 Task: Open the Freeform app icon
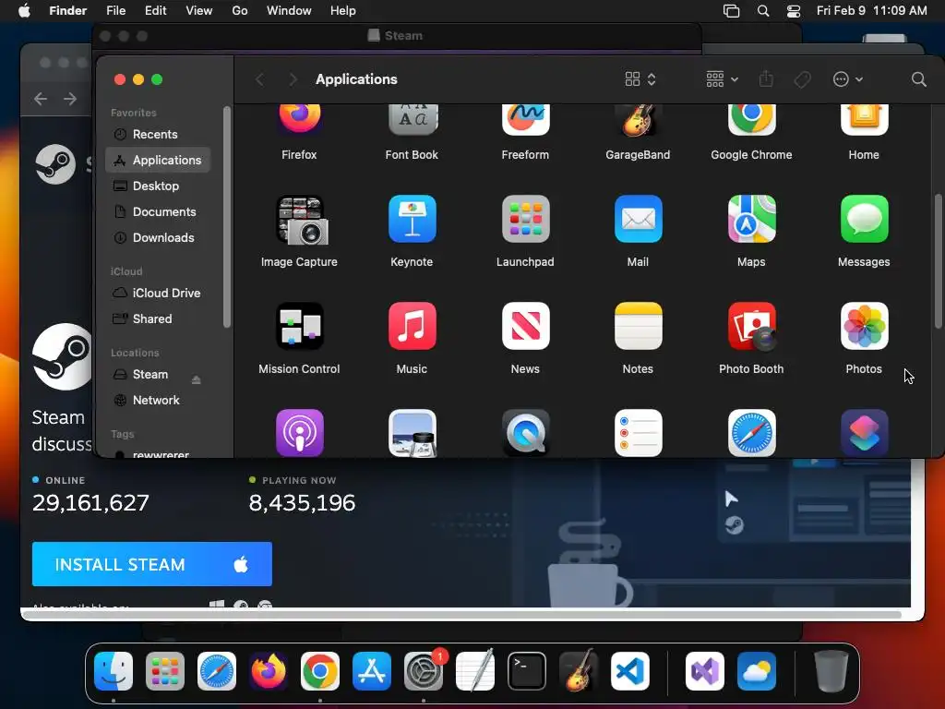pyautogui.click(x=525, y=119)
